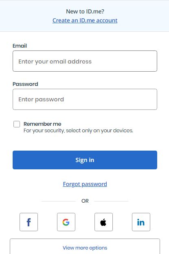Follow Create an ID.me account link

[x=85, y=20]
